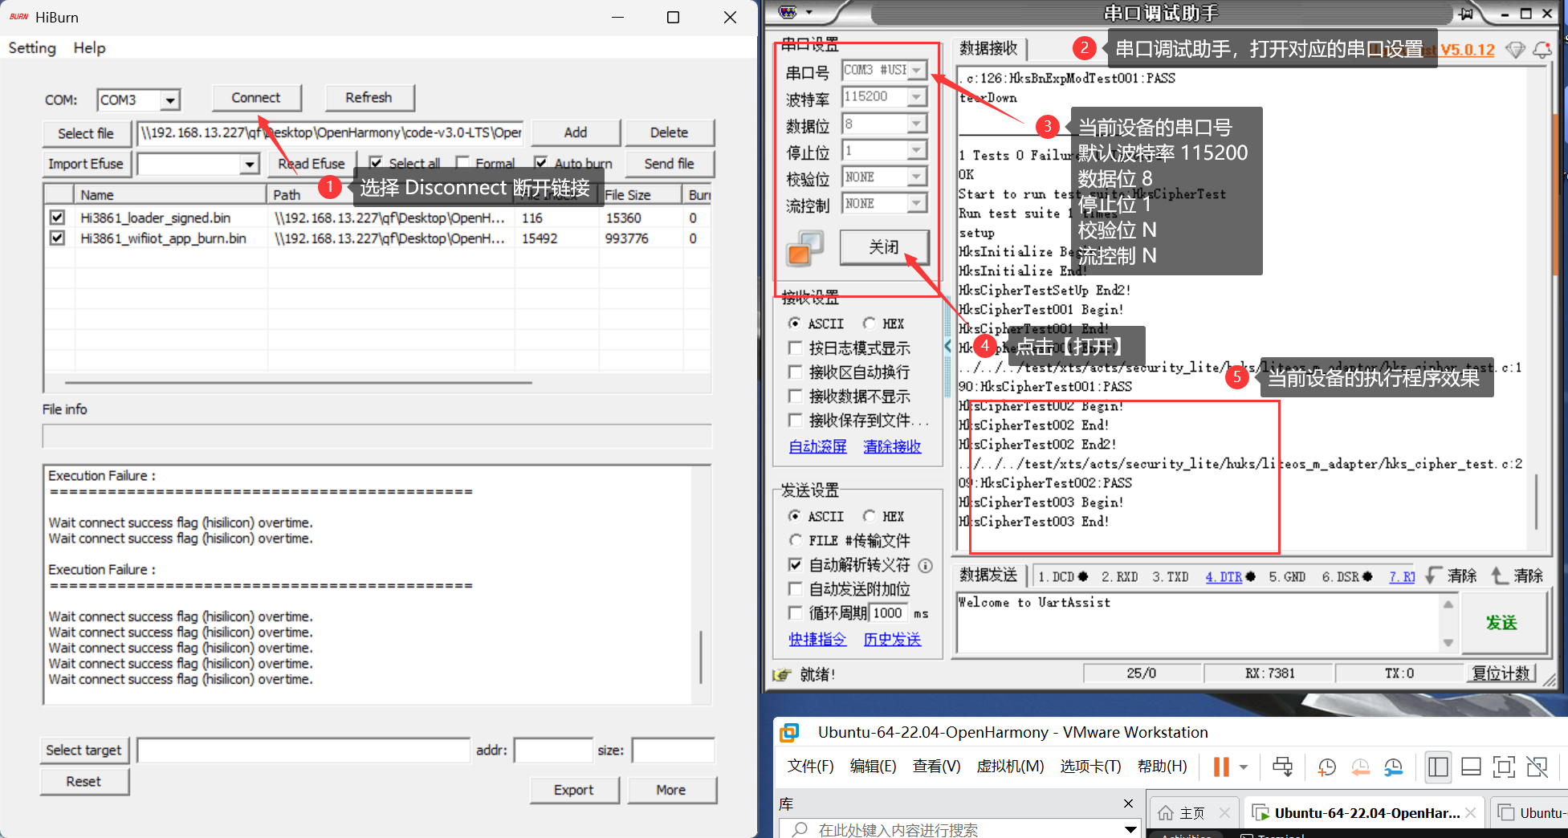Uncheck Hi3861_loader_signed.bin in the file list
1568x838 pixels.
click(x=56, y=217)
